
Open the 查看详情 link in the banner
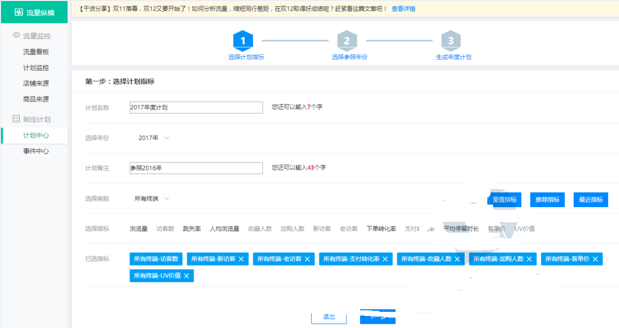click(x=403, y=9)
